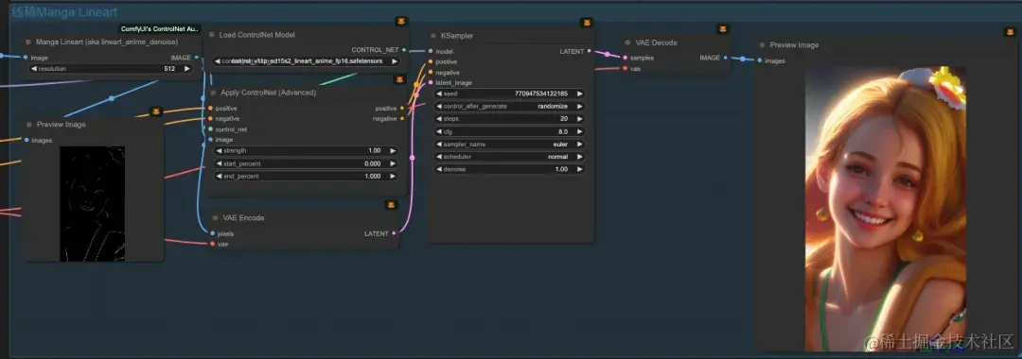Click fox badge above VAE Encode node
The height and width of the screenshot is (359, 1022).
[x=391, y=205]
